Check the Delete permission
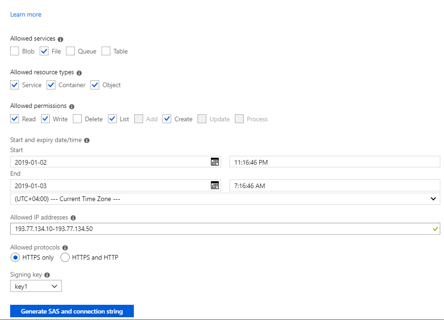 [77, 119]
